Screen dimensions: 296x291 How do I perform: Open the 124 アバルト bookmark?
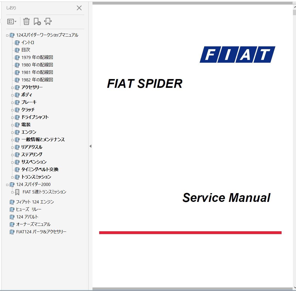tap(27, 217)
